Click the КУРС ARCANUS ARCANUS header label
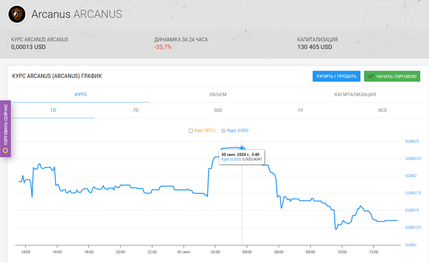This screenshot has height=262, width=429. tap(40, 40)
